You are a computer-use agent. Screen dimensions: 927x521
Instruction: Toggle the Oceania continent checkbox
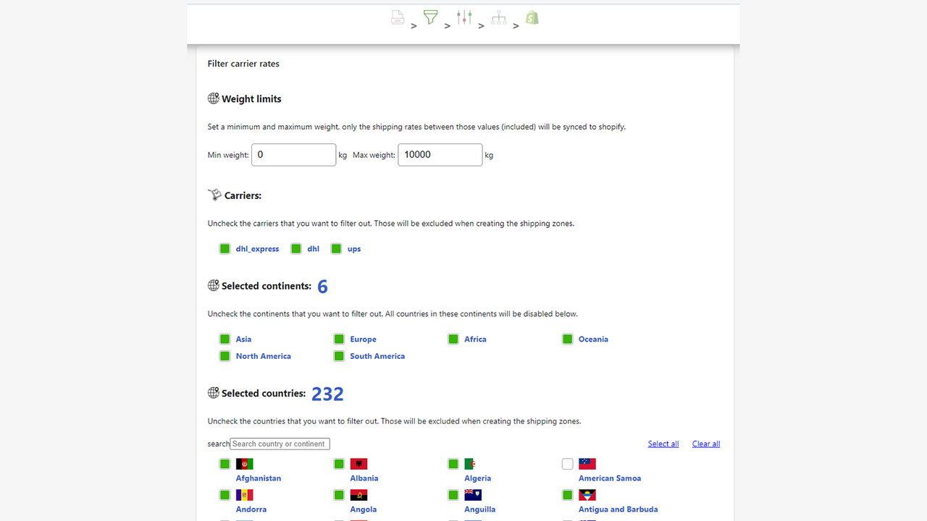[568, 339]
